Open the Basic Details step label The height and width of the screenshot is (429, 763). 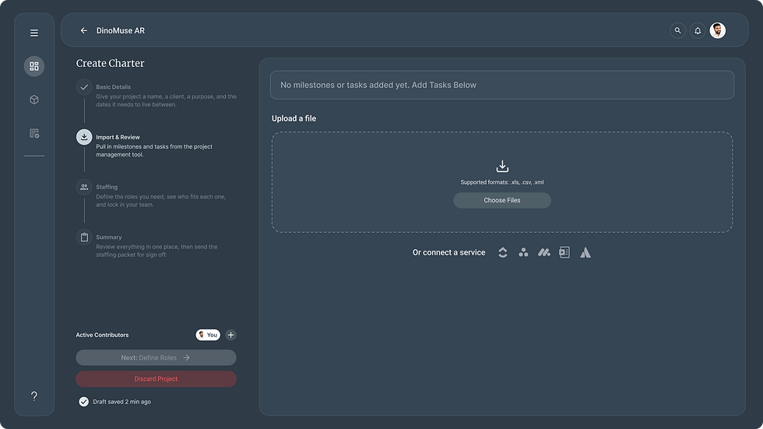[x=113, y=87]
